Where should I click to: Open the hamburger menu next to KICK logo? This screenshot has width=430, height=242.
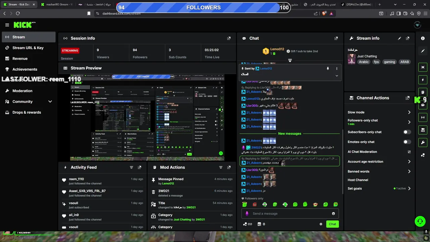(7, 25)
